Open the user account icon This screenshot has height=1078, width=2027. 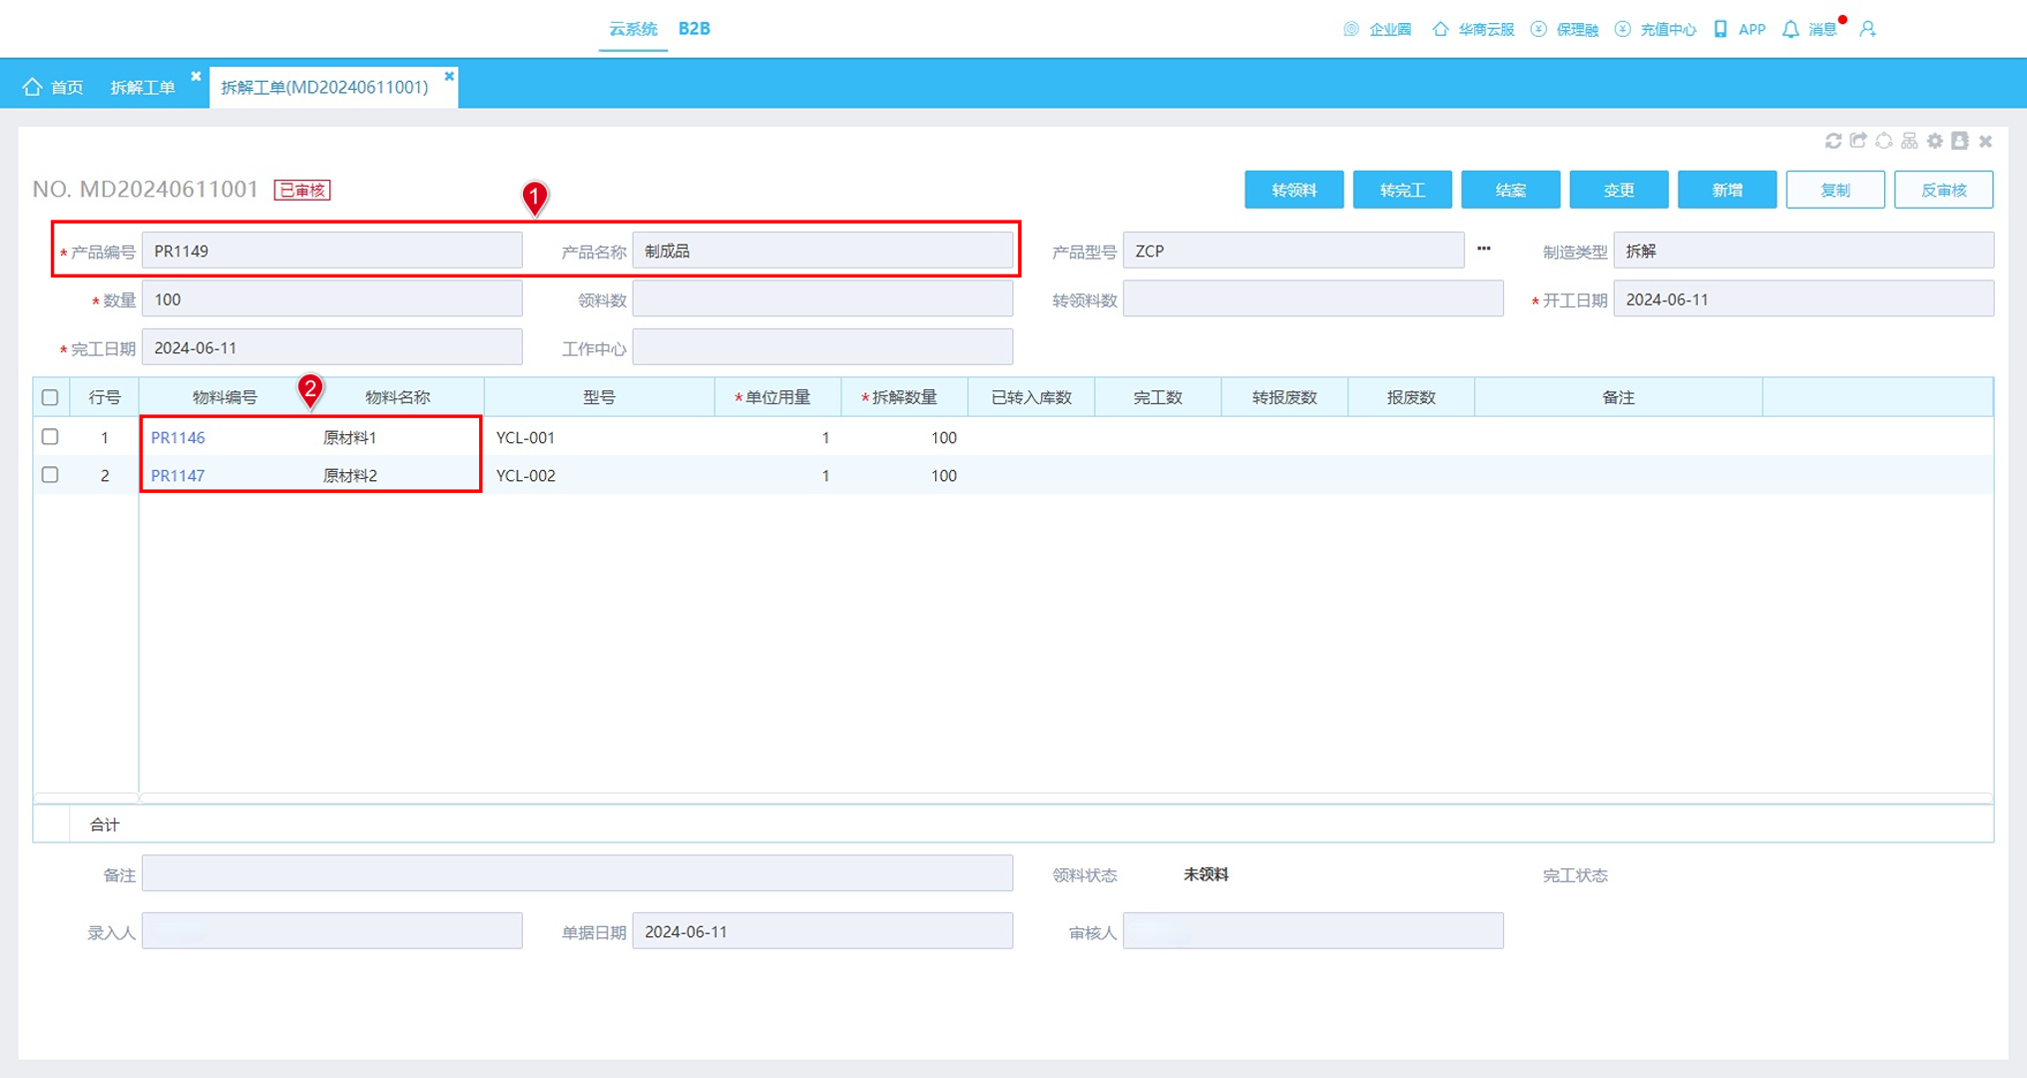[x=1867, y=29]
